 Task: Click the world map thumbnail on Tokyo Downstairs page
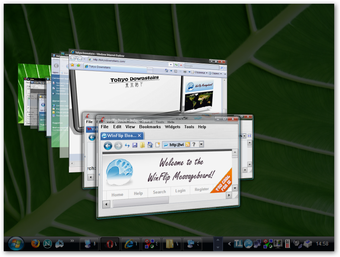click(x=198, y=101)
